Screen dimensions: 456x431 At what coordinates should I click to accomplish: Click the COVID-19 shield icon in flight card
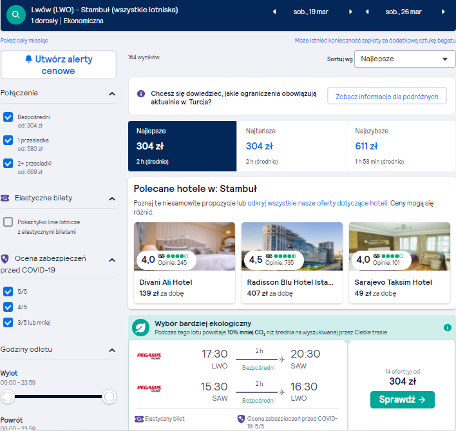pyautogui.click(x=241, y=419)
